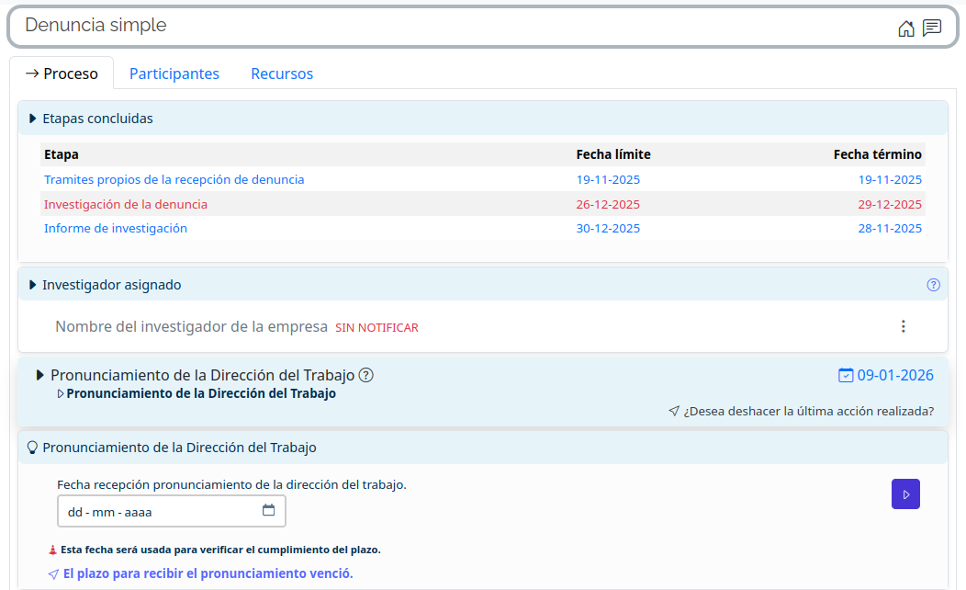Open the comments chat icon
This screenshot has height=590, width=966.
[x=932, y=28]
